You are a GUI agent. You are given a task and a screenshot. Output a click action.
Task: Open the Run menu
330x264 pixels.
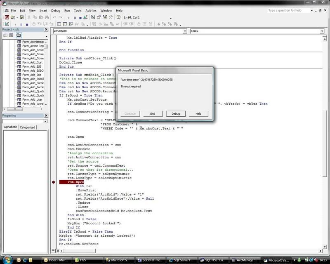[x=67, y=11]
